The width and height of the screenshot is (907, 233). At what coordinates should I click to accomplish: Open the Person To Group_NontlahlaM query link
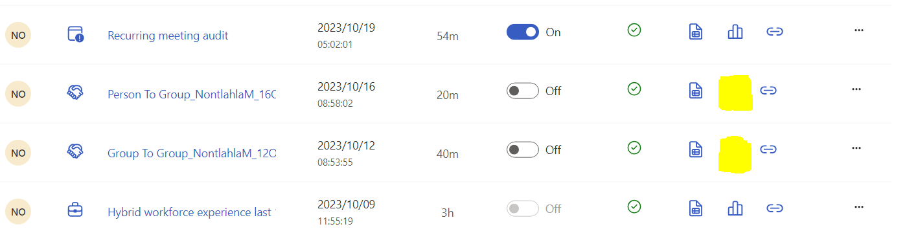click(x=192, y=94)
